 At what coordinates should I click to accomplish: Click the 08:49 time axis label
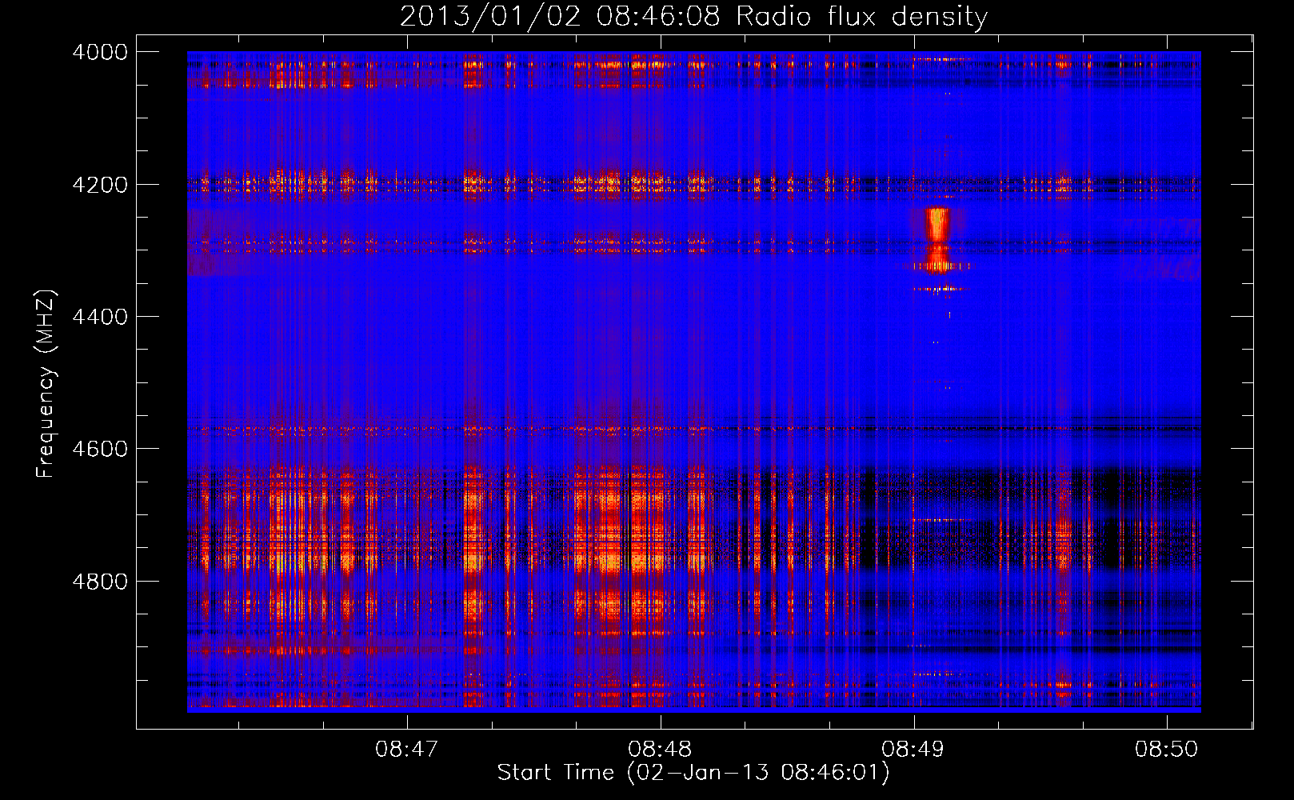coord(913,749)
